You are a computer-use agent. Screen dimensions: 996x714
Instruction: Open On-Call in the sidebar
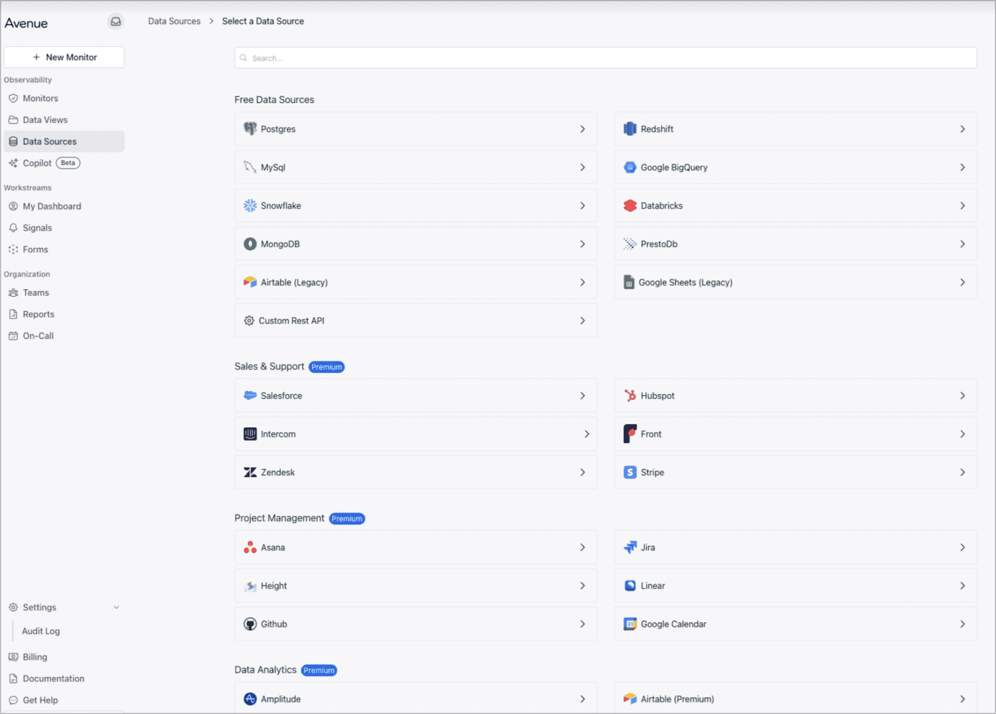click(x=64, y=336)
